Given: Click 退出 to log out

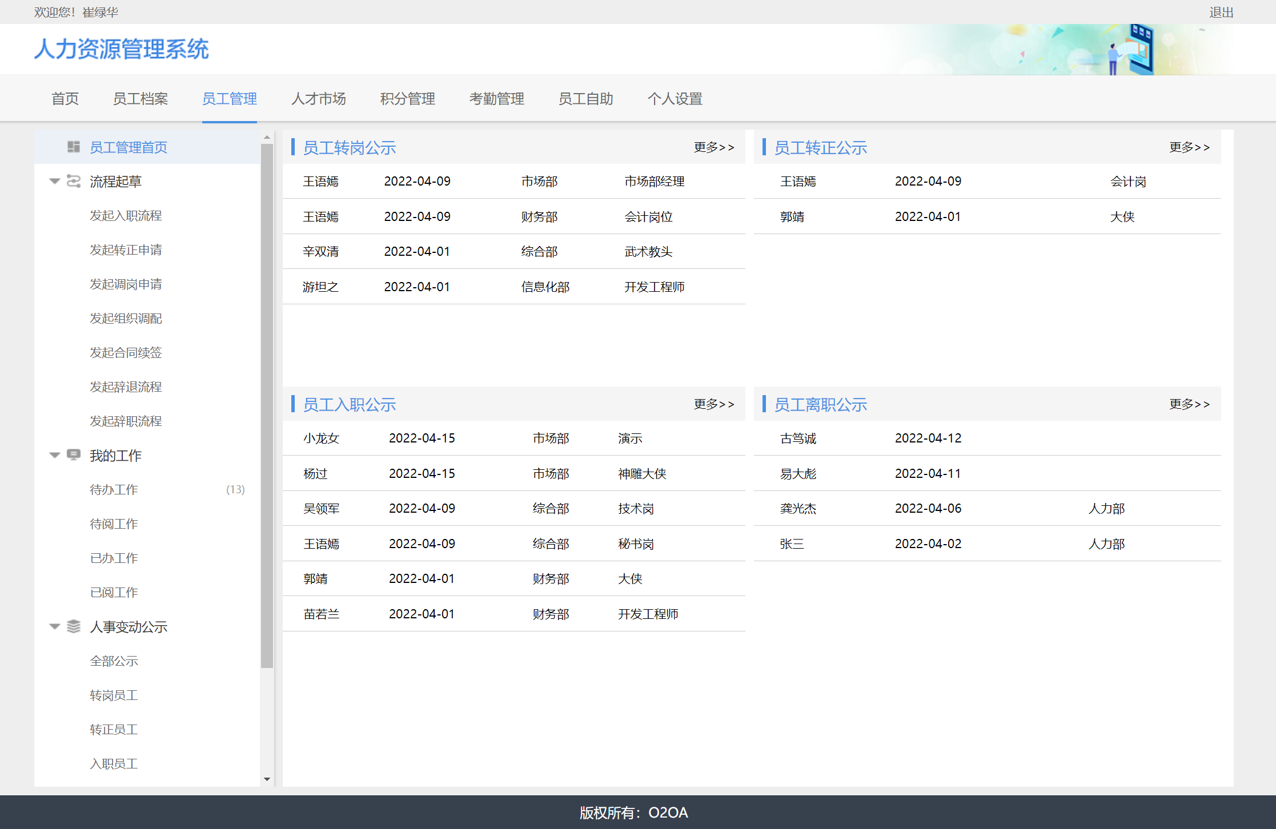Looking at the screenshot, I should click(x=1221, y=12).
